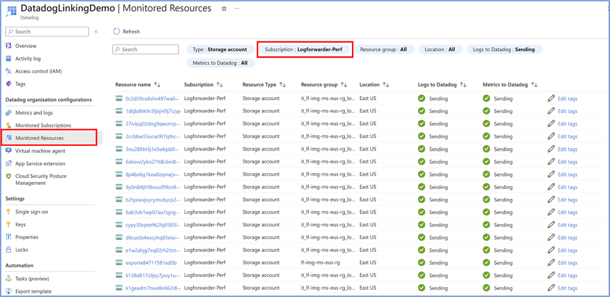Sort by Logs to Datadog column header

442,85
